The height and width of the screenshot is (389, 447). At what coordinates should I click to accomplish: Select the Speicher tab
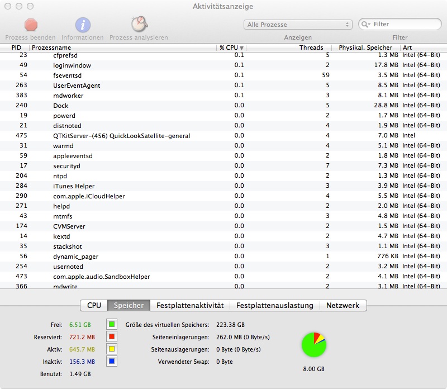[x=129, y=305]
